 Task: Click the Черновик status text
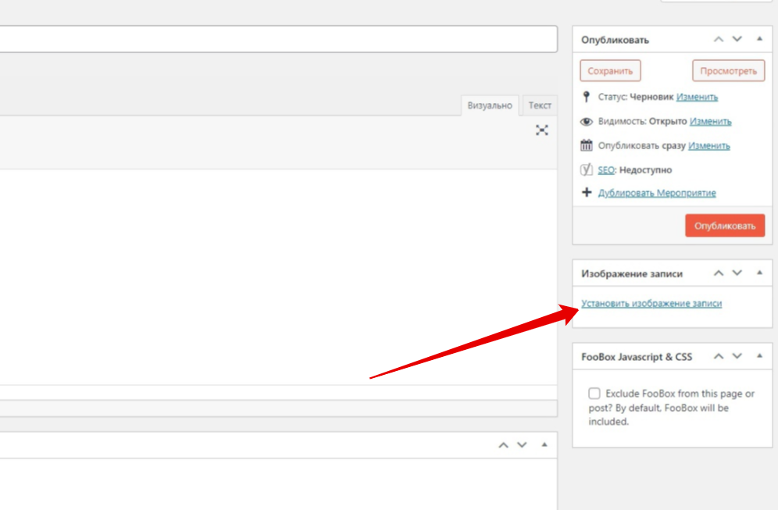click(651, 97)
